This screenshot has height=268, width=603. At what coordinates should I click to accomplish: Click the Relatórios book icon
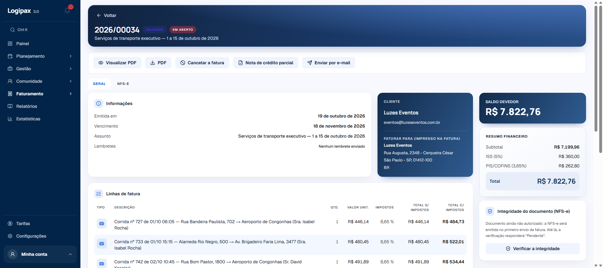(x=10, y=106)
